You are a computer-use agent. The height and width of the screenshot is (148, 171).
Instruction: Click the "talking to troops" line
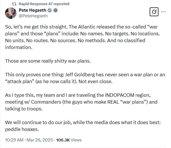coord(24,108)
